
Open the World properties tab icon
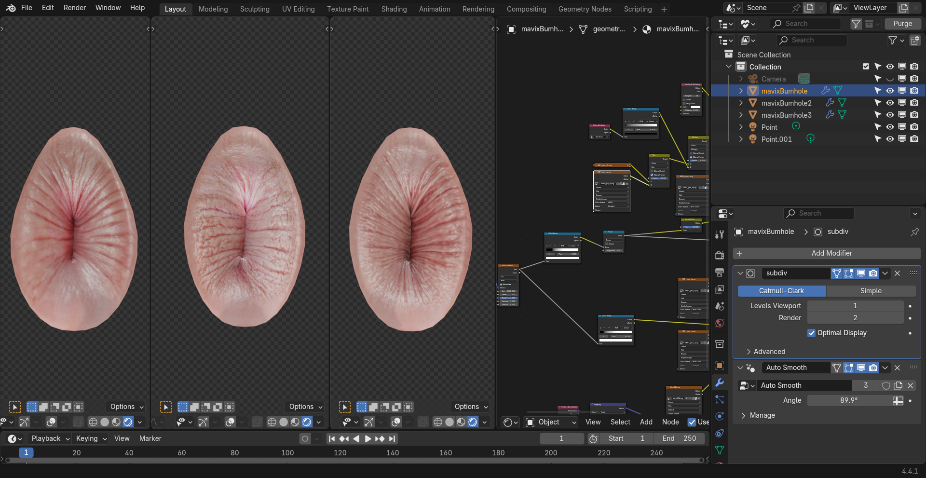[720, 323]
